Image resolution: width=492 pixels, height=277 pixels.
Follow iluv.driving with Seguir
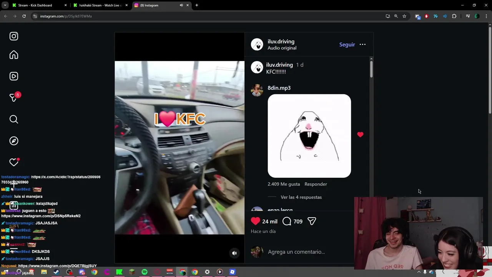(347, 45)
